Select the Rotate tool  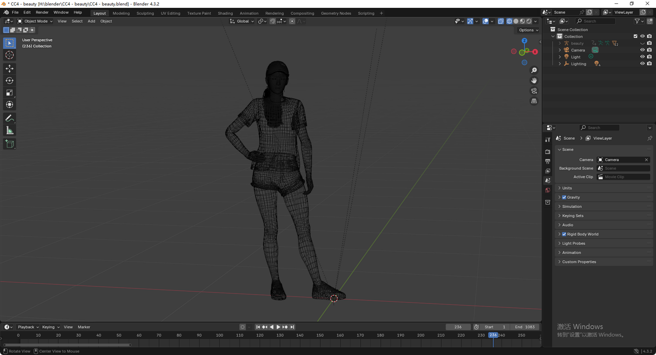point(10,81)
